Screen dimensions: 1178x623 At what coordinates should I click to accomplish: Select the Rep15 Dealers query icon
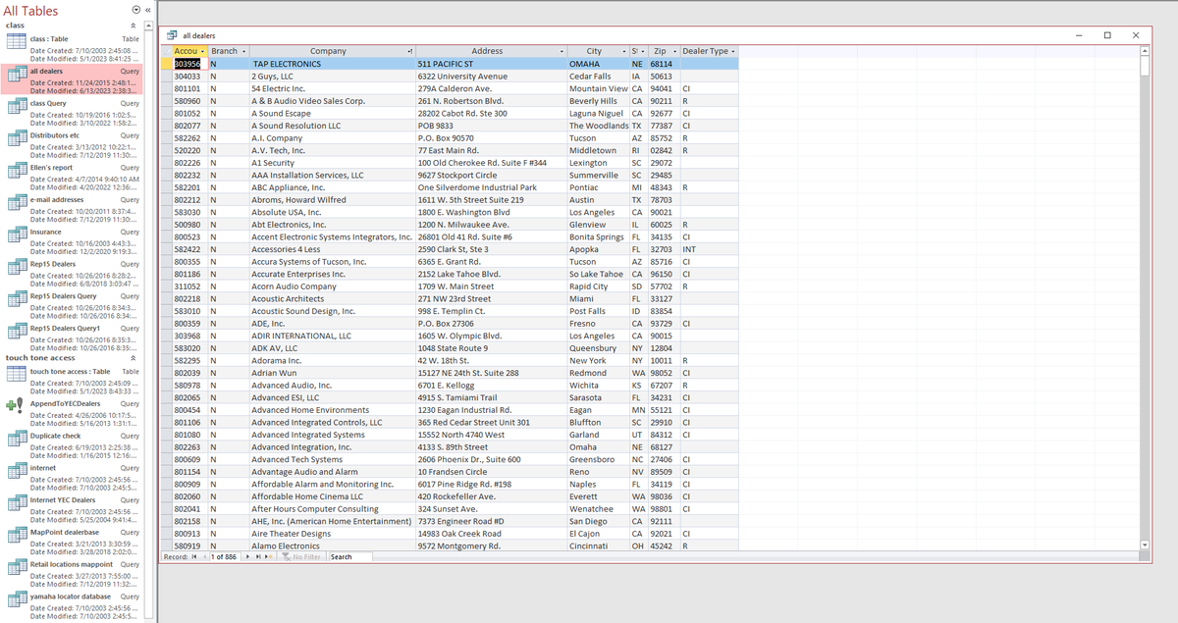click(x=16, y=268)
